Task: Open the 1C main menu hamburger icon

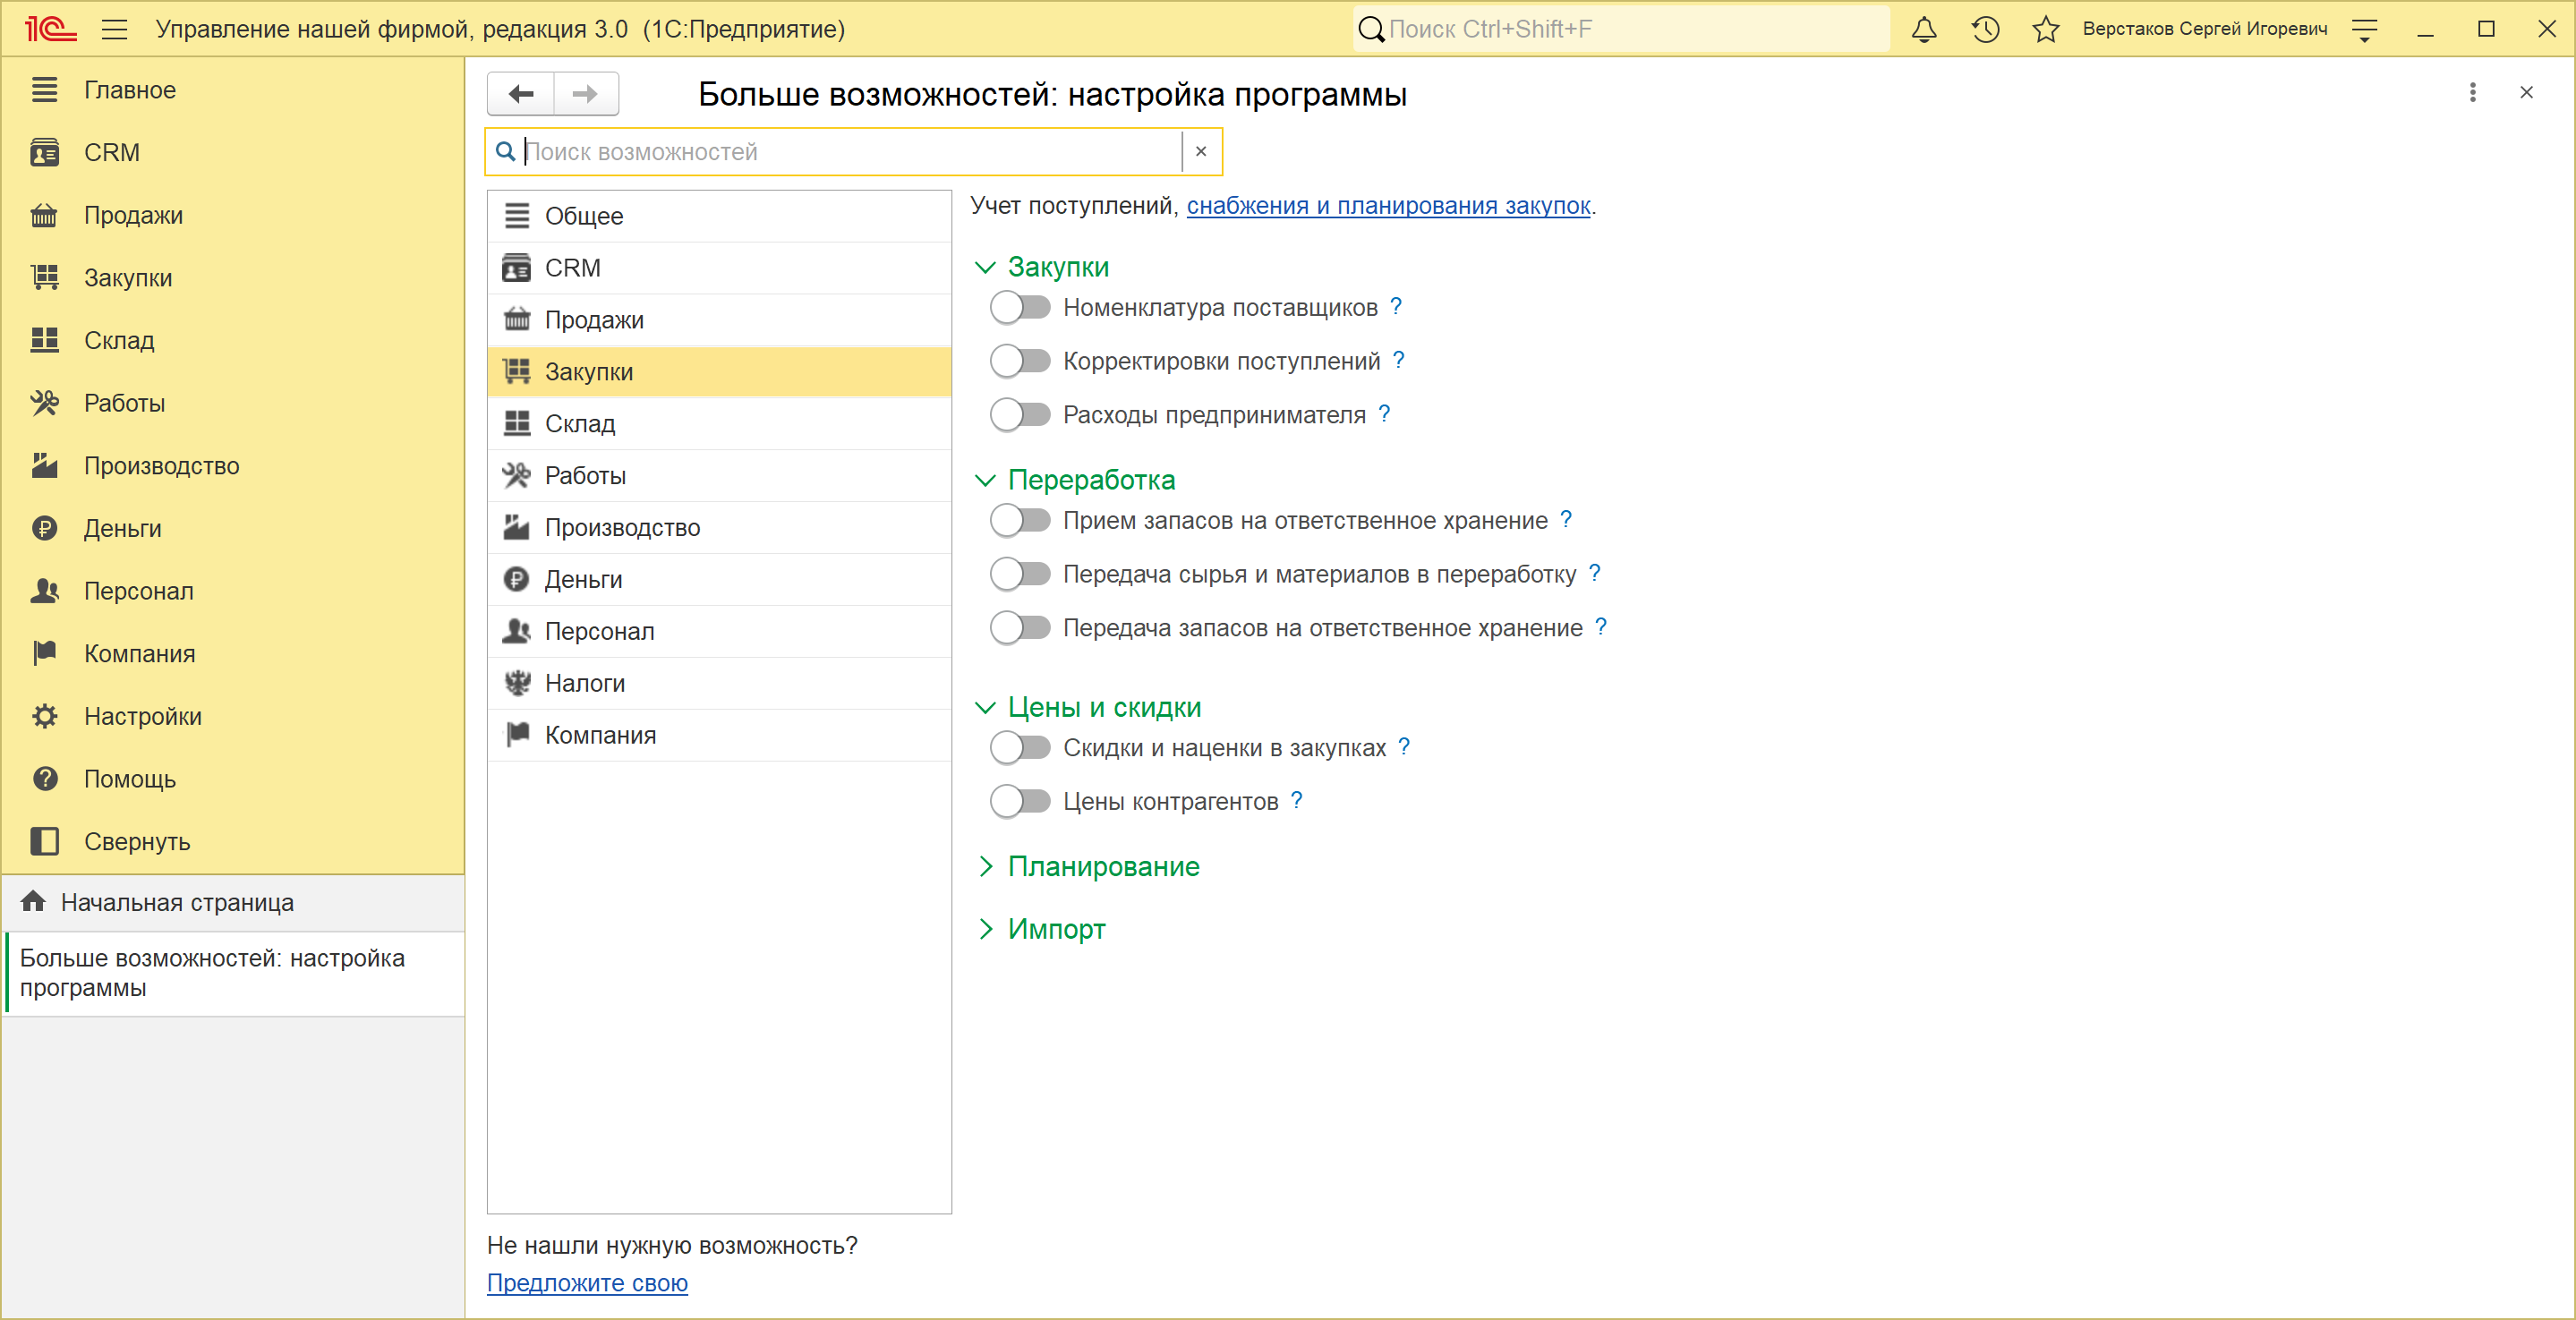Action: (115, 29)
